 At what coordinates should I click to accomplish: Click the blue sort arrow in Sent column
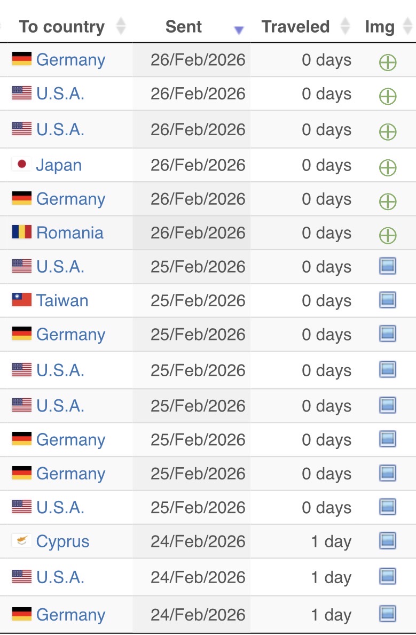coord(239,30)
